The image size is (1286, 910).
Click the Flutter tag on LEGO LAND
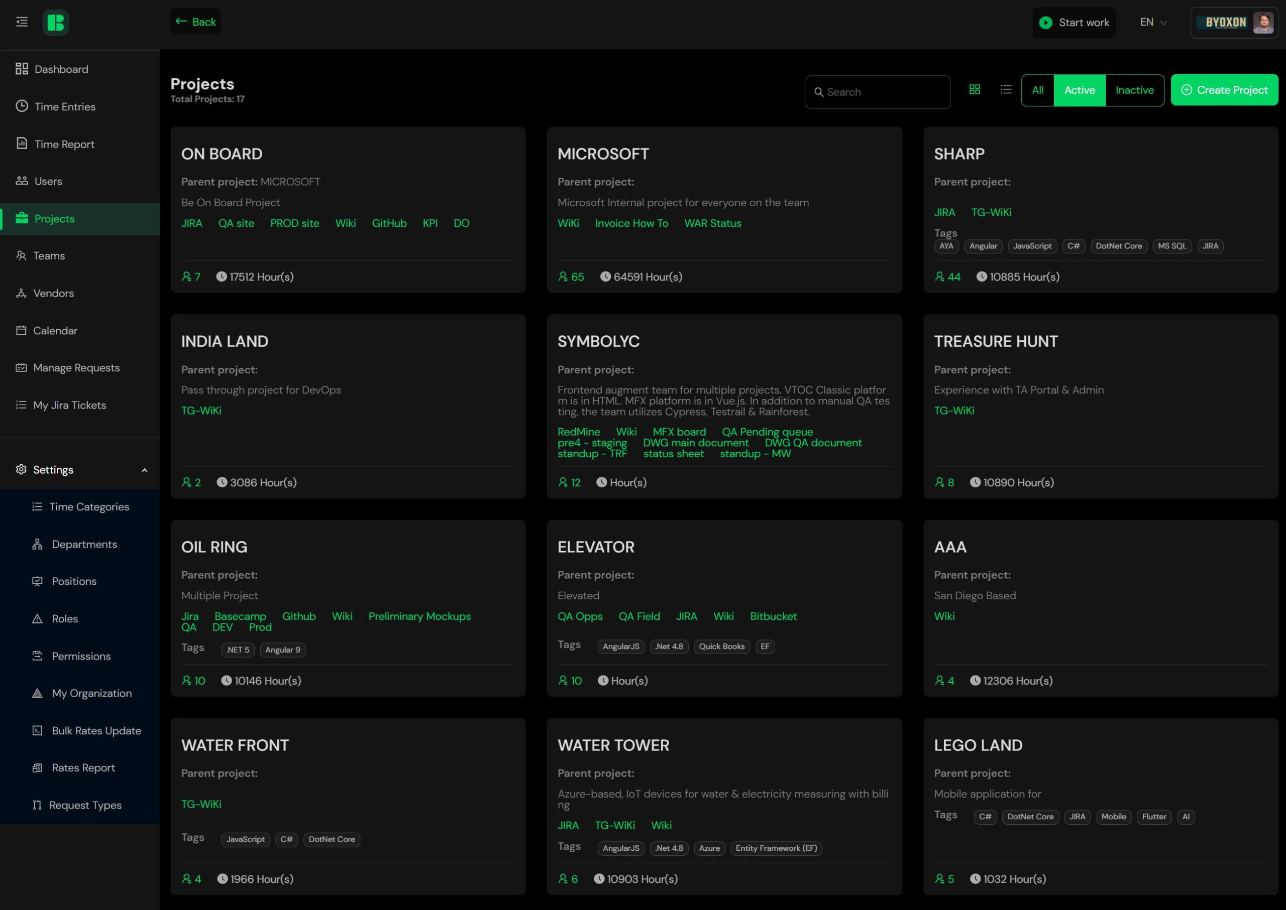1154,817
